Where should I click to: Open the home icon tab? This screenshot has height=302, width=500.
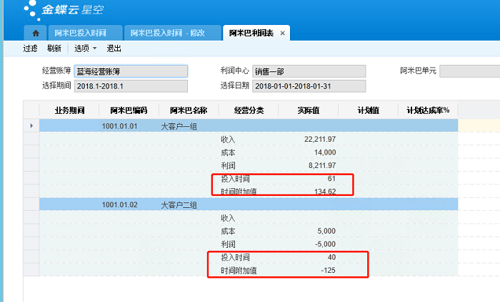click(x=35, y=33)
